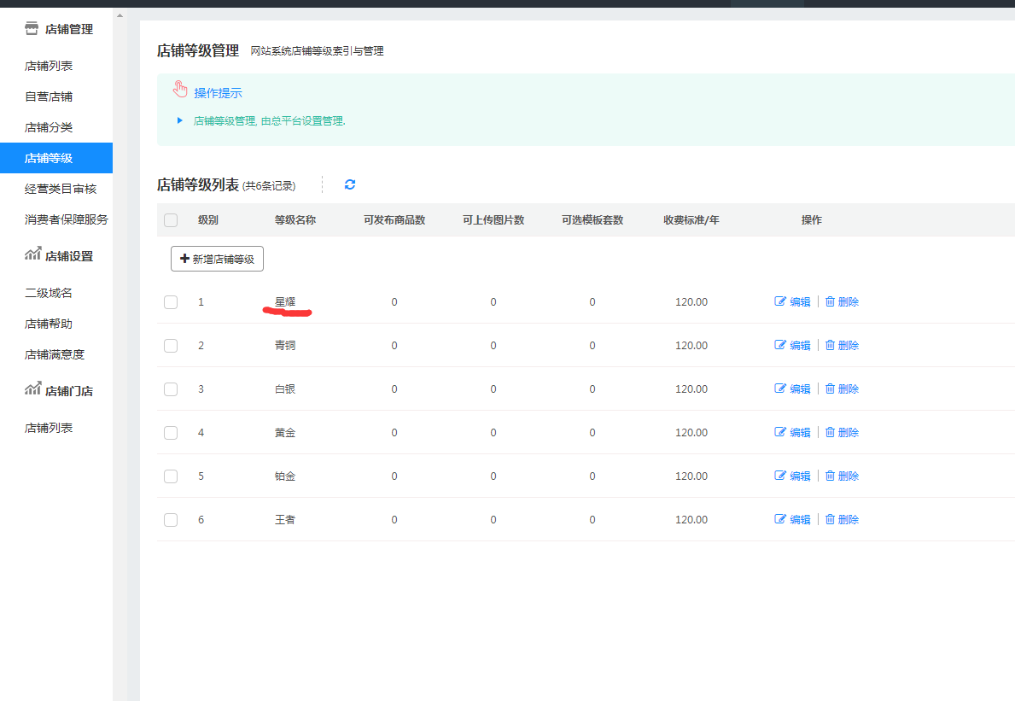The image size is (1015, 701).
Task: Collapse the tip triangle before 店铺等级管理 hint
Action: [180, 120]
